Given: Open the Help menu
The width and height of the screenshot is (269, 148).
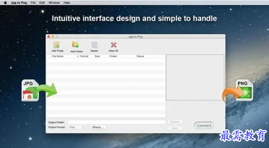Looking at the screenshot, I should coord(67,3).
